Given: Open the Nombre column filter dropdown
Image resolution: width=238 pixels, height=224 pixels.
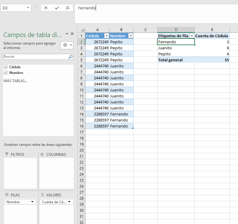Looking at the screenshot, I should (x=131, y=36).
